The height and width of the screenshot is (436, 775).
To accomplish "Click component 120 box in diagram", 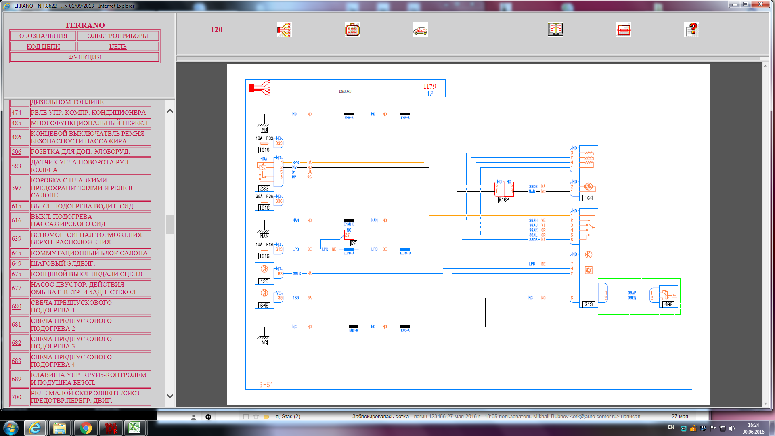I will click(264, 273).
